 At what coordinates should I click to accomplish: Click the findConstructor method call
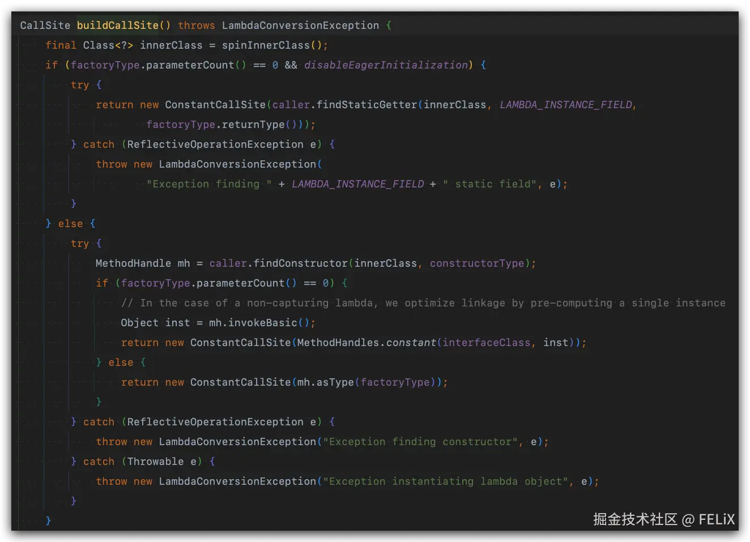tap(300, 263)
